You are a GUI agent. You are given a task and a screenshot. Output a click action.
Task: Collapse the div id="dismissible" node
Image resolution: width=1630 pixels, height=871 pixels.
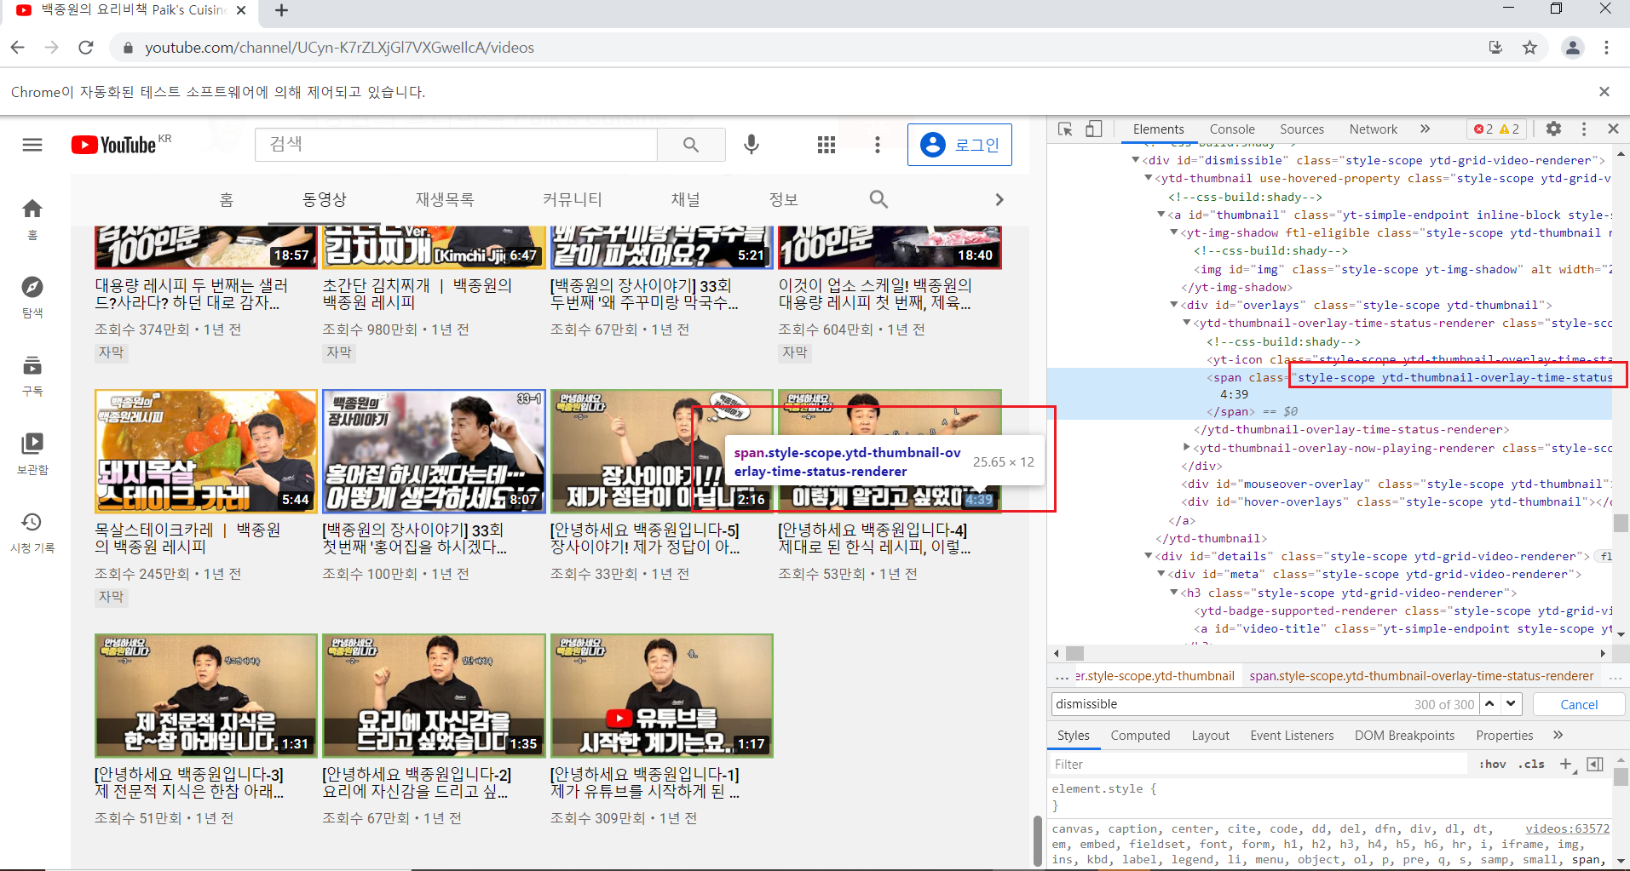tap(1136, 160)
